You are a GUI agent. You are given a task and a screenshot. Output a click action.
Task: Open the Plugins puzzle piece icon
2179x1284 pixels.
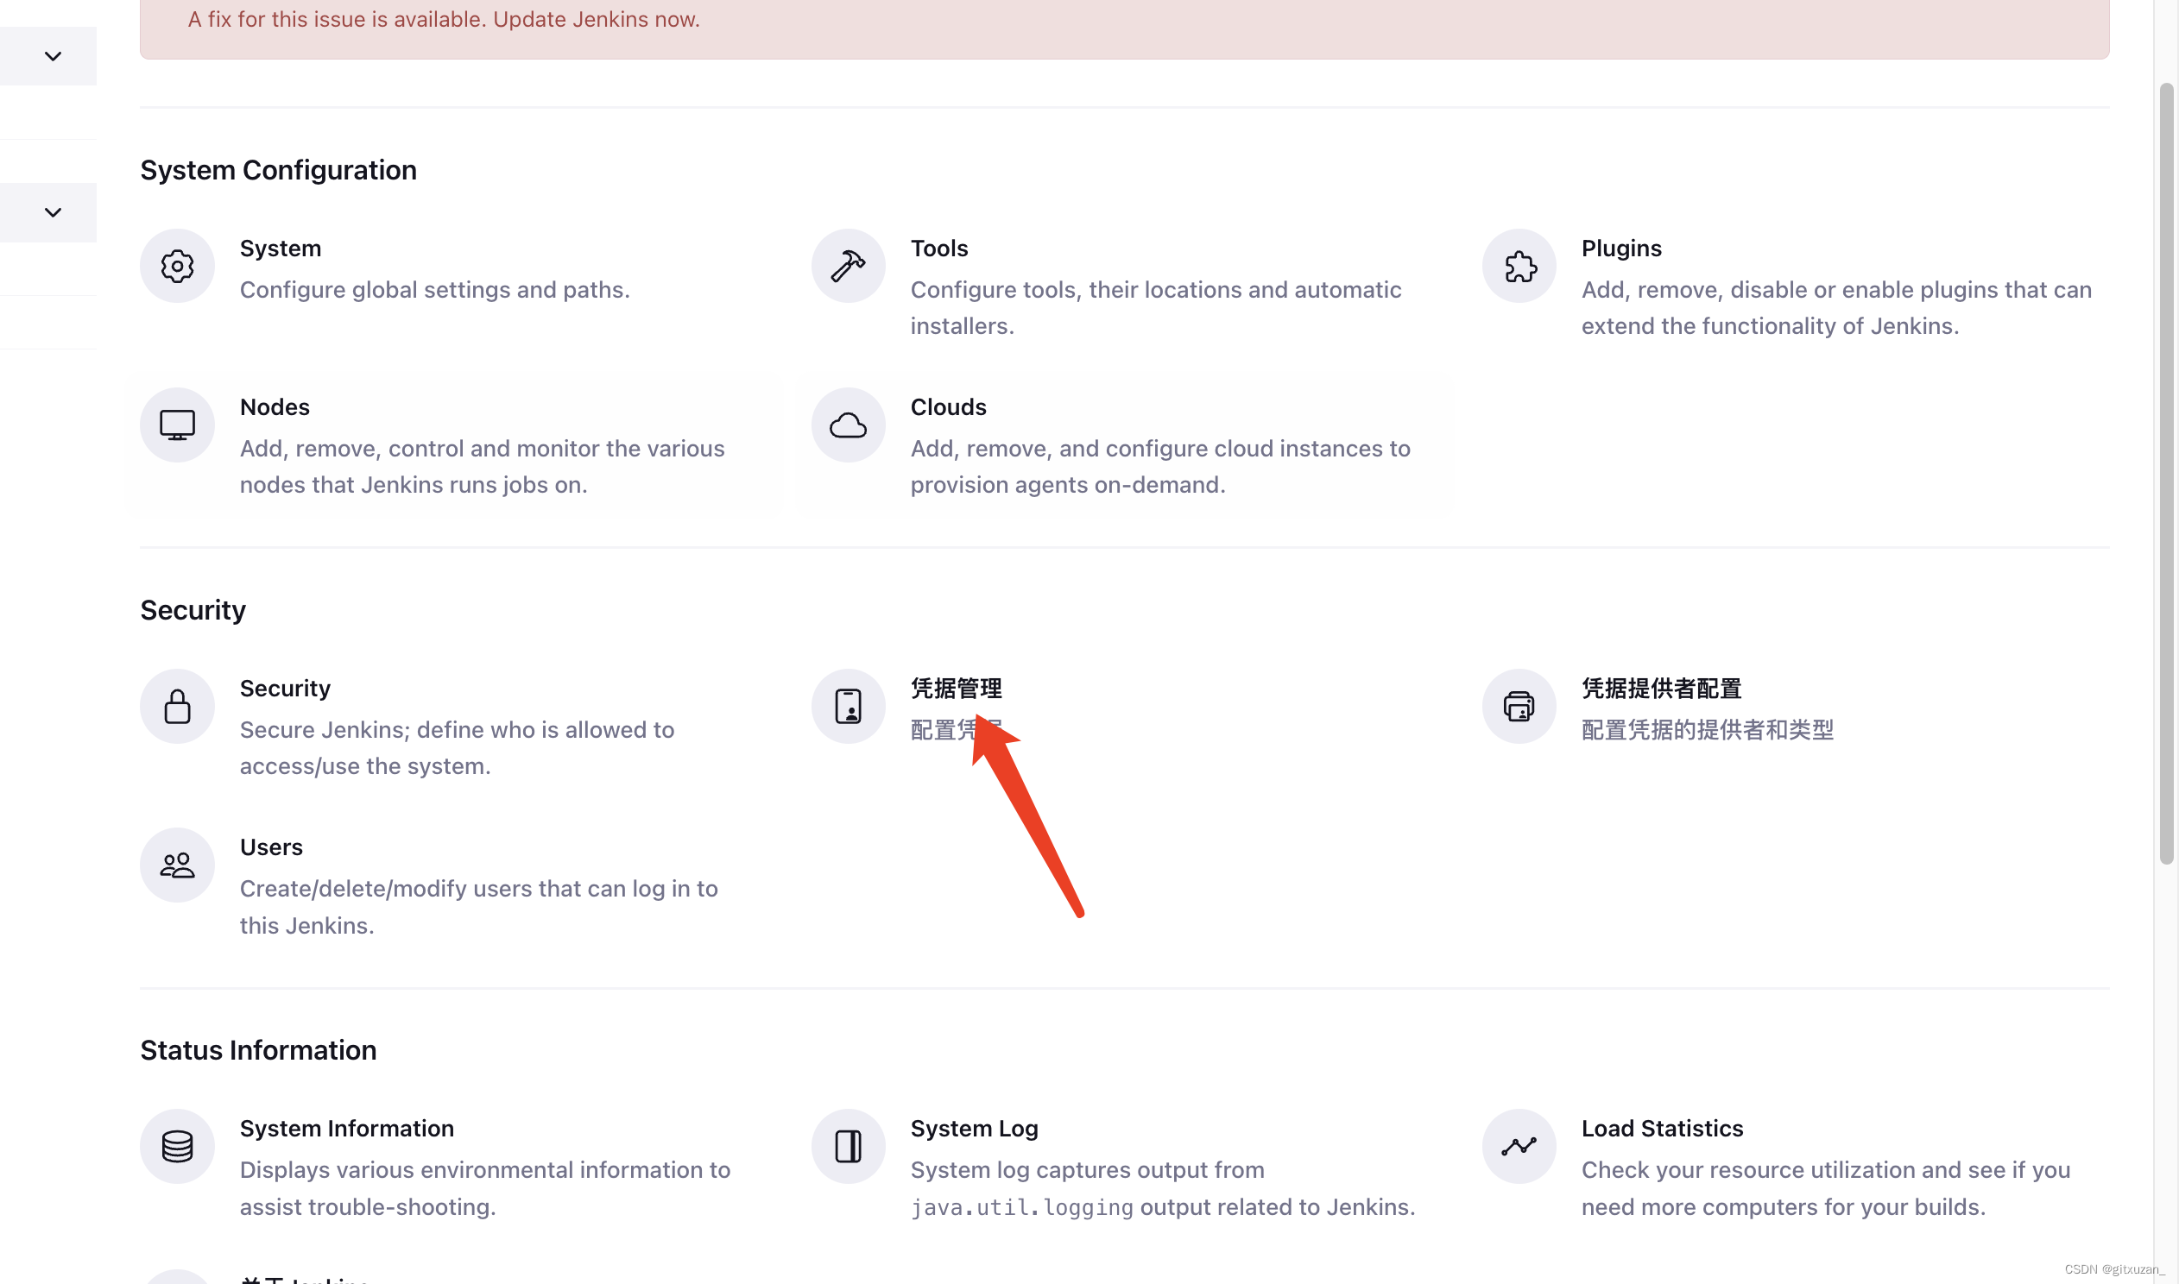coord(1519,264)
